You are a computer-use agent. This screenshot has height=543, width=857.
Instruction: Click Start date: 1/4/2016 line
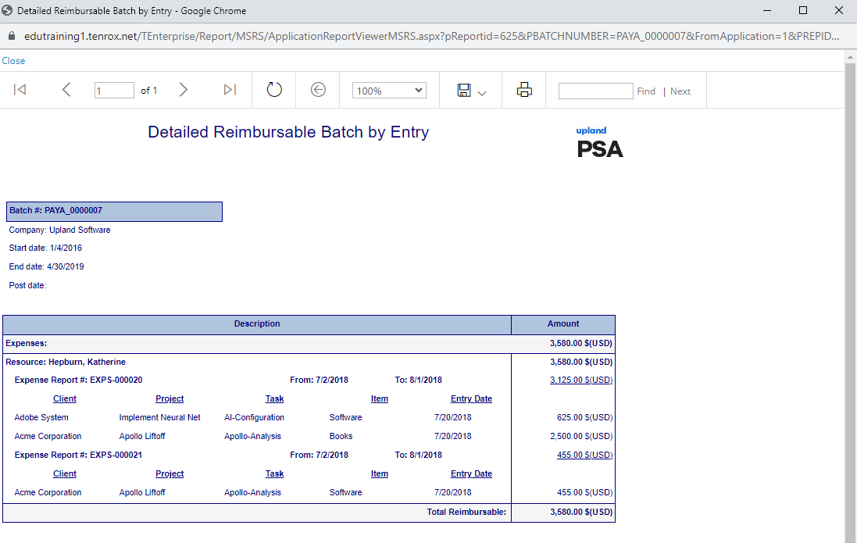coord(45,248)
